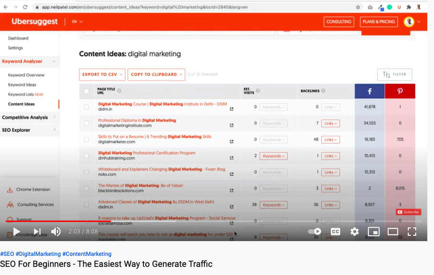Go to Keyword Ideas
This screenshot has width=434, height=275.
click(x=22, y=85)
